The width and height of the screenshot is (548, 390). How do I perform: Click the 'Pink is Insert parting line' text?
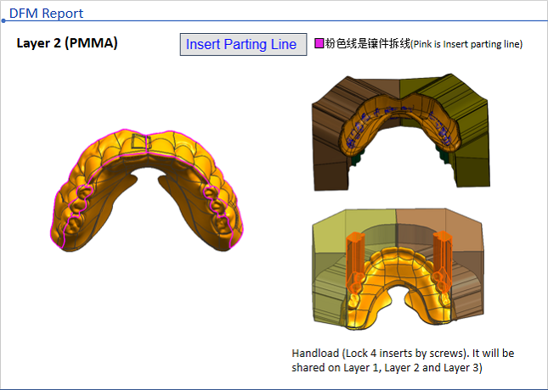click(466, 44)
